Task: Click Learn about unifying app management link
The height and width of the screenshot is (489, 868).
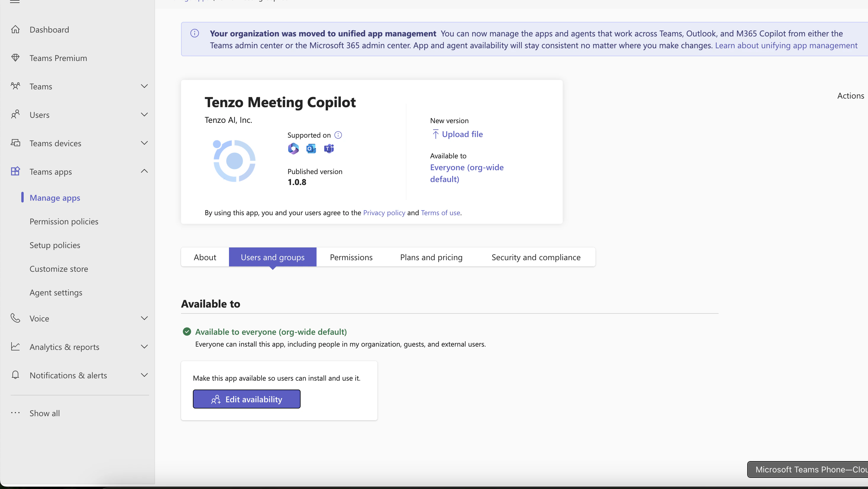Action: click(786, 46)
